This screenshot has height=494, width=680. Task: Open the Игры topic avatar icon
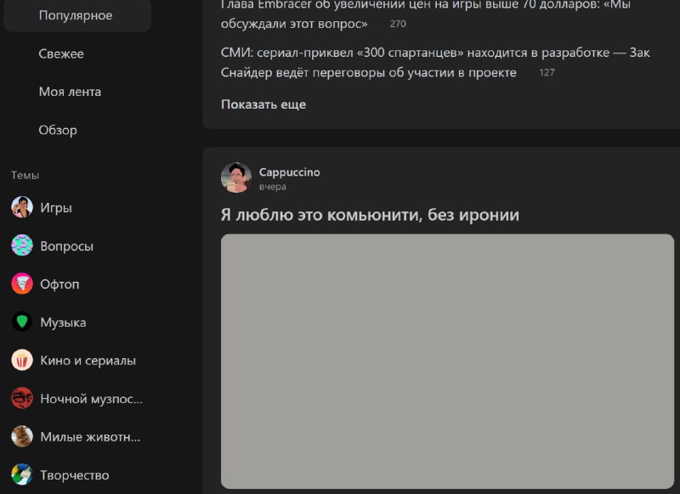(x=22, y=207)
